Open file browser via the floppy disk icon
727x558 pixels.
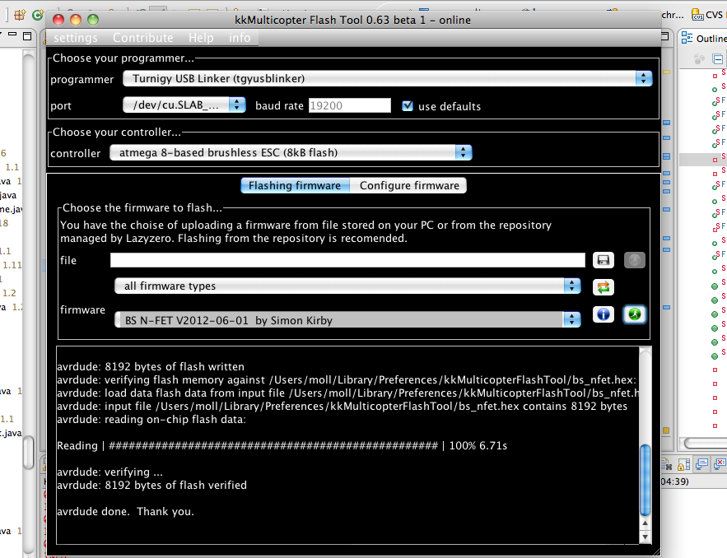[x=604, y=260]
